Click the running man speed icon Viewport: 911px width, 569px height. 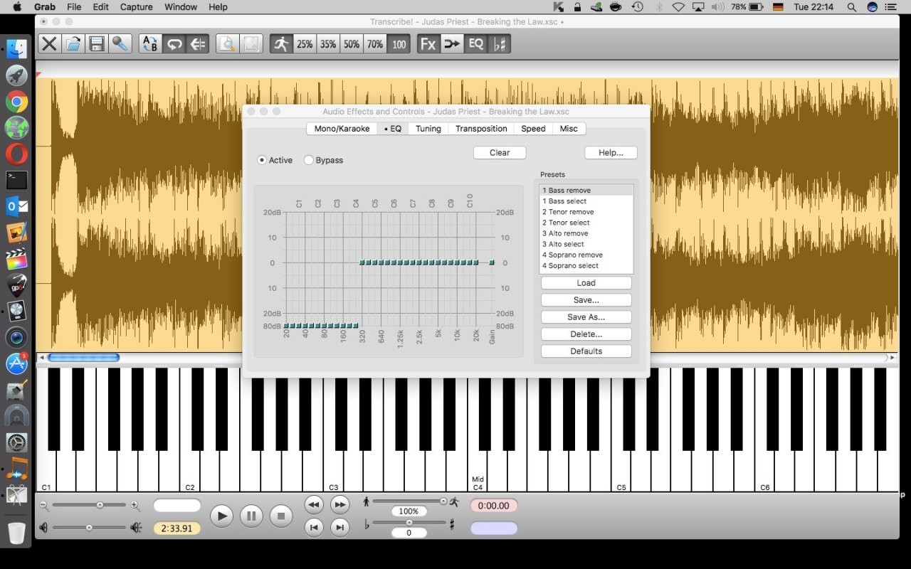281,44
